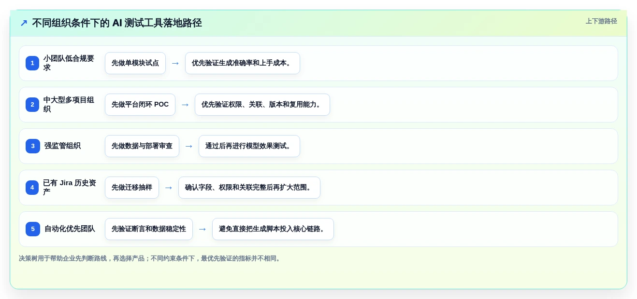Click the arrow after 先做数据与部署审查
637x299 pixels.
click(x=189, y=146)
